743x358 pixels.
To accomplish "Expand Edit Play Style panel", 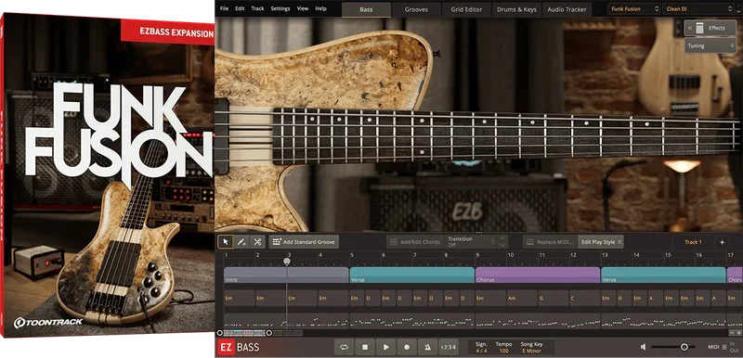I will pos(600,242).
